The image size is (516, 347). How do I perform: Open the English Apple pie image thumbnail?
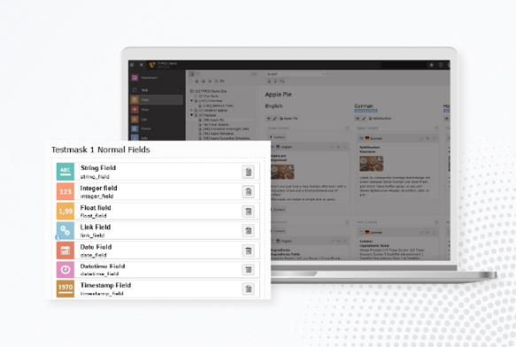[x=282, y=172]
